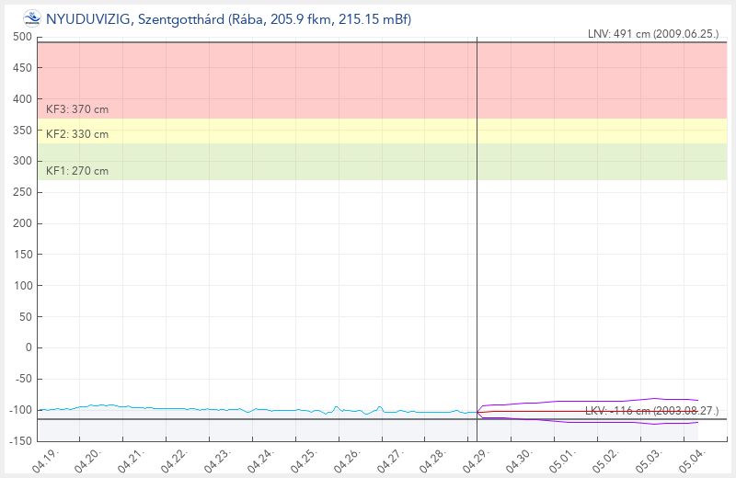Select the 05.04. date on x-axis
This screenshot has height=478, width=736.
[x=692, y=458]
